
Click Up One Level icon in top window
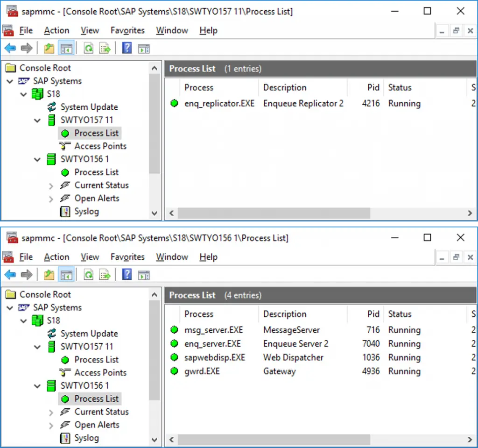(49, 48)
